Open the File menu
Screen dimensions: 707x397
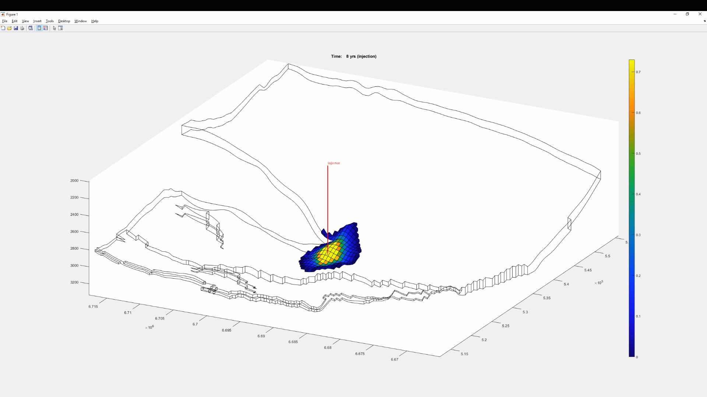pyautogui.click(x=5, y=21)
